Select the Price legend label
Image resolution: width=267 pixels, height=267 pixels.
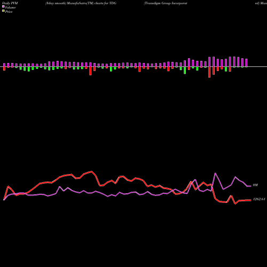(x=9, y=12)
